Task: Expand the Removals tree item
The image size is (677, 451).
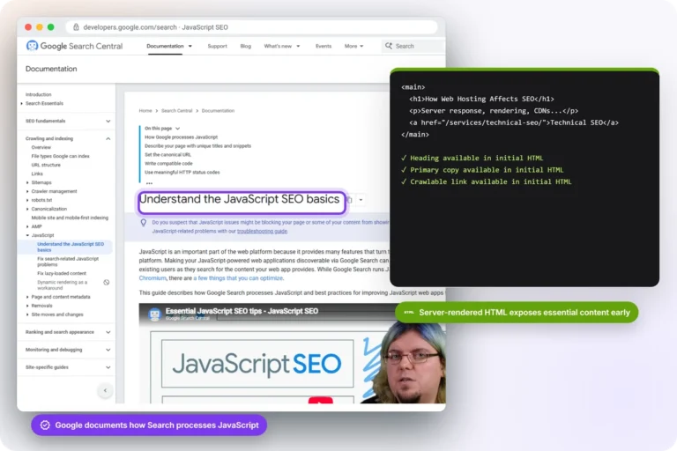Action: click(41, 306)
